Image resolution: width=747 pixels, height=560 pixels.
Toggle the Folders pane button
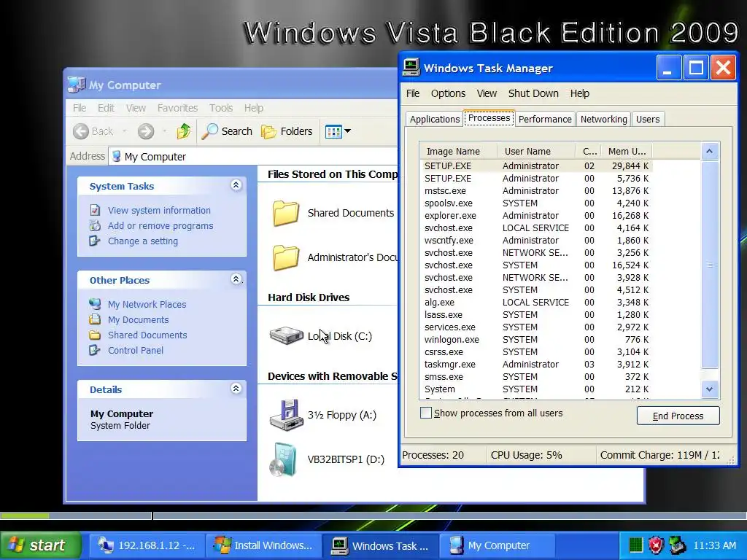[287, 131]
